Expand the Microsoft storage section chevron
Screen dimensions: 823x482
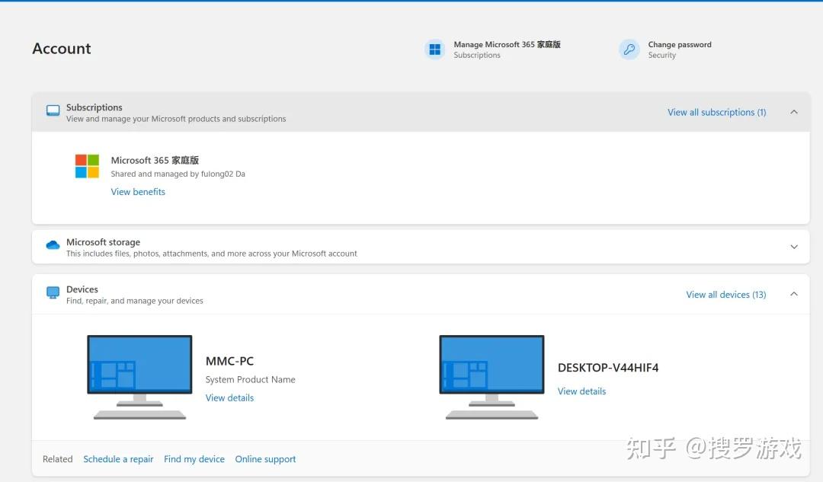pos(794,247)
